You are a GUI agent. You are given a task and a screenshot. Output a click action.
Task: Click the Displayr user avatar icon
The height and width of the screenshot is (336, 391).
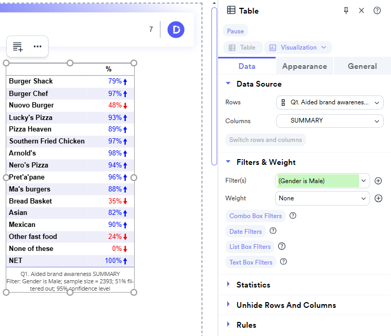(x=176, y=30)
